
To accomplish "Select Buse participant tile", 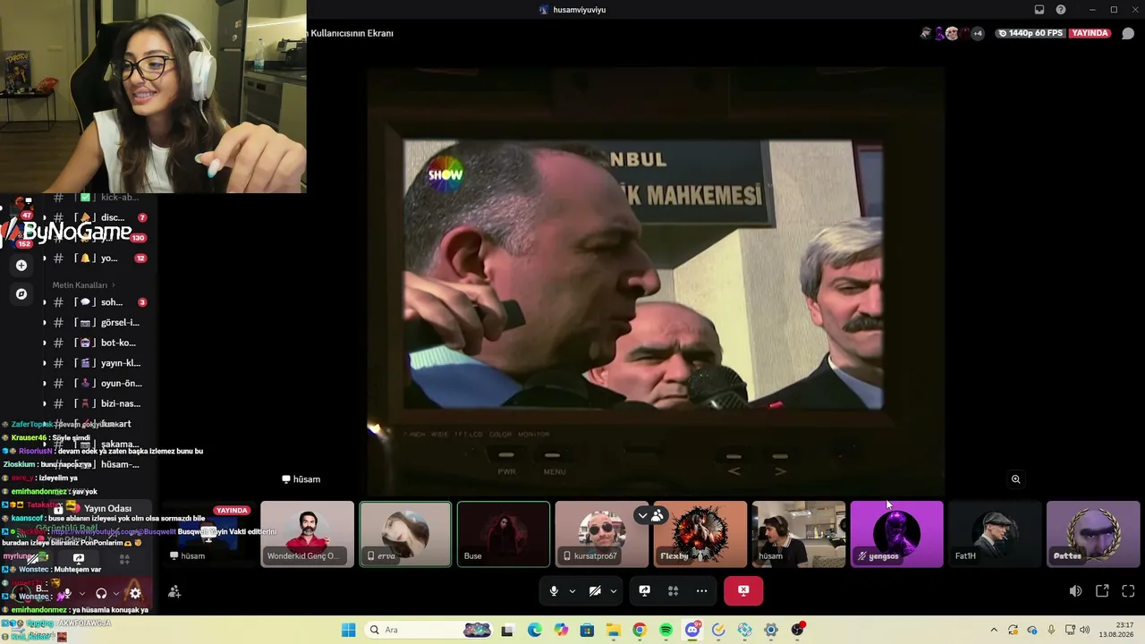I will (504, 534).
